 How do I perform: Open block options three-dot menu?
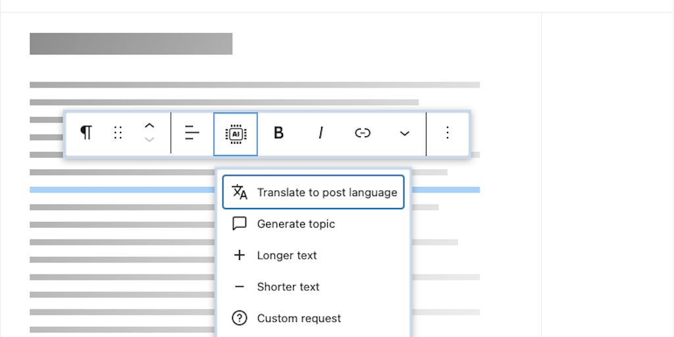click(x=448, y=133)
